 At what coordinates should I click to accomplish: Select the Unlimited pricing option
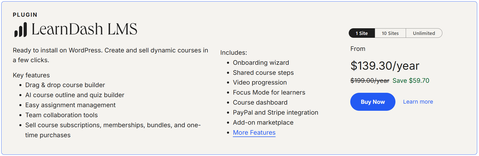(424, 33)
